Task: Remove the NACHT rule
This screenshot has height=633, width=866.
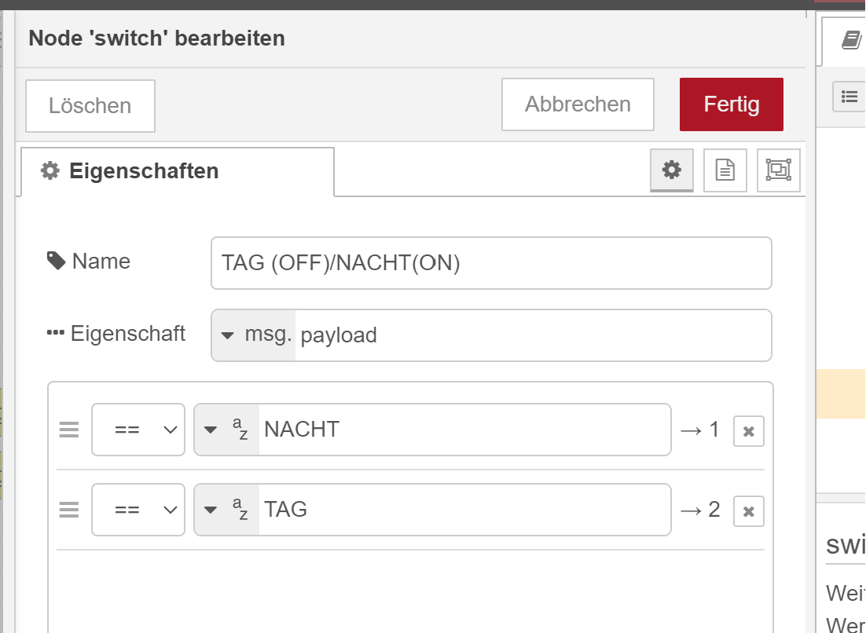Action: pyautogui.click(x=748, y=430)
